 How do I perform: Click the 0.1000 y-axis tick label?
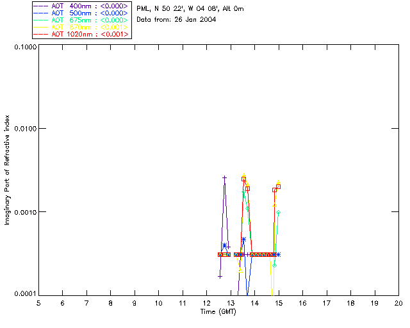[x=26, y=47]
